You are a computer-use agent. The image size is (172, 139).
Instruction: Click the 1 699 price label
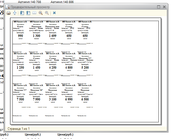(x=53, y=36)
